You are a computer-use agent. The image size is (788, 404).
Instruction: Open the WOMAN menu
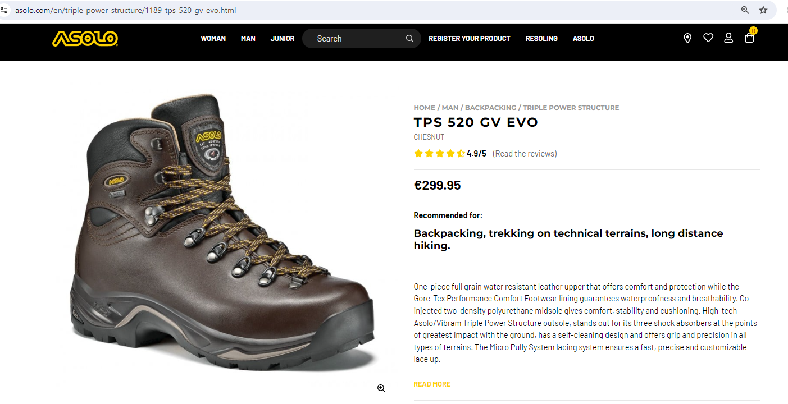click(x=213, y=39)
